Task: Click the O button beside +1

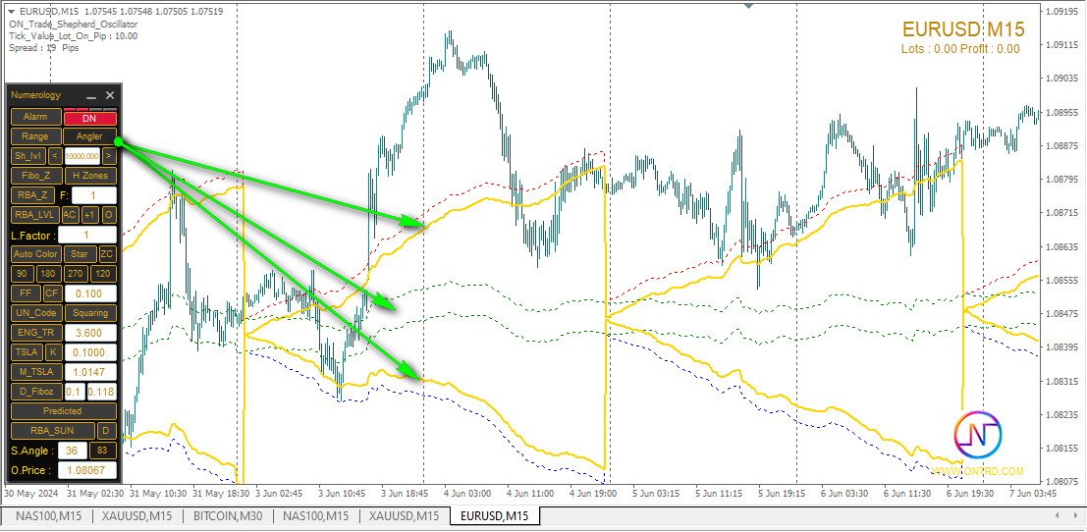Action: (x=108, y=215)
